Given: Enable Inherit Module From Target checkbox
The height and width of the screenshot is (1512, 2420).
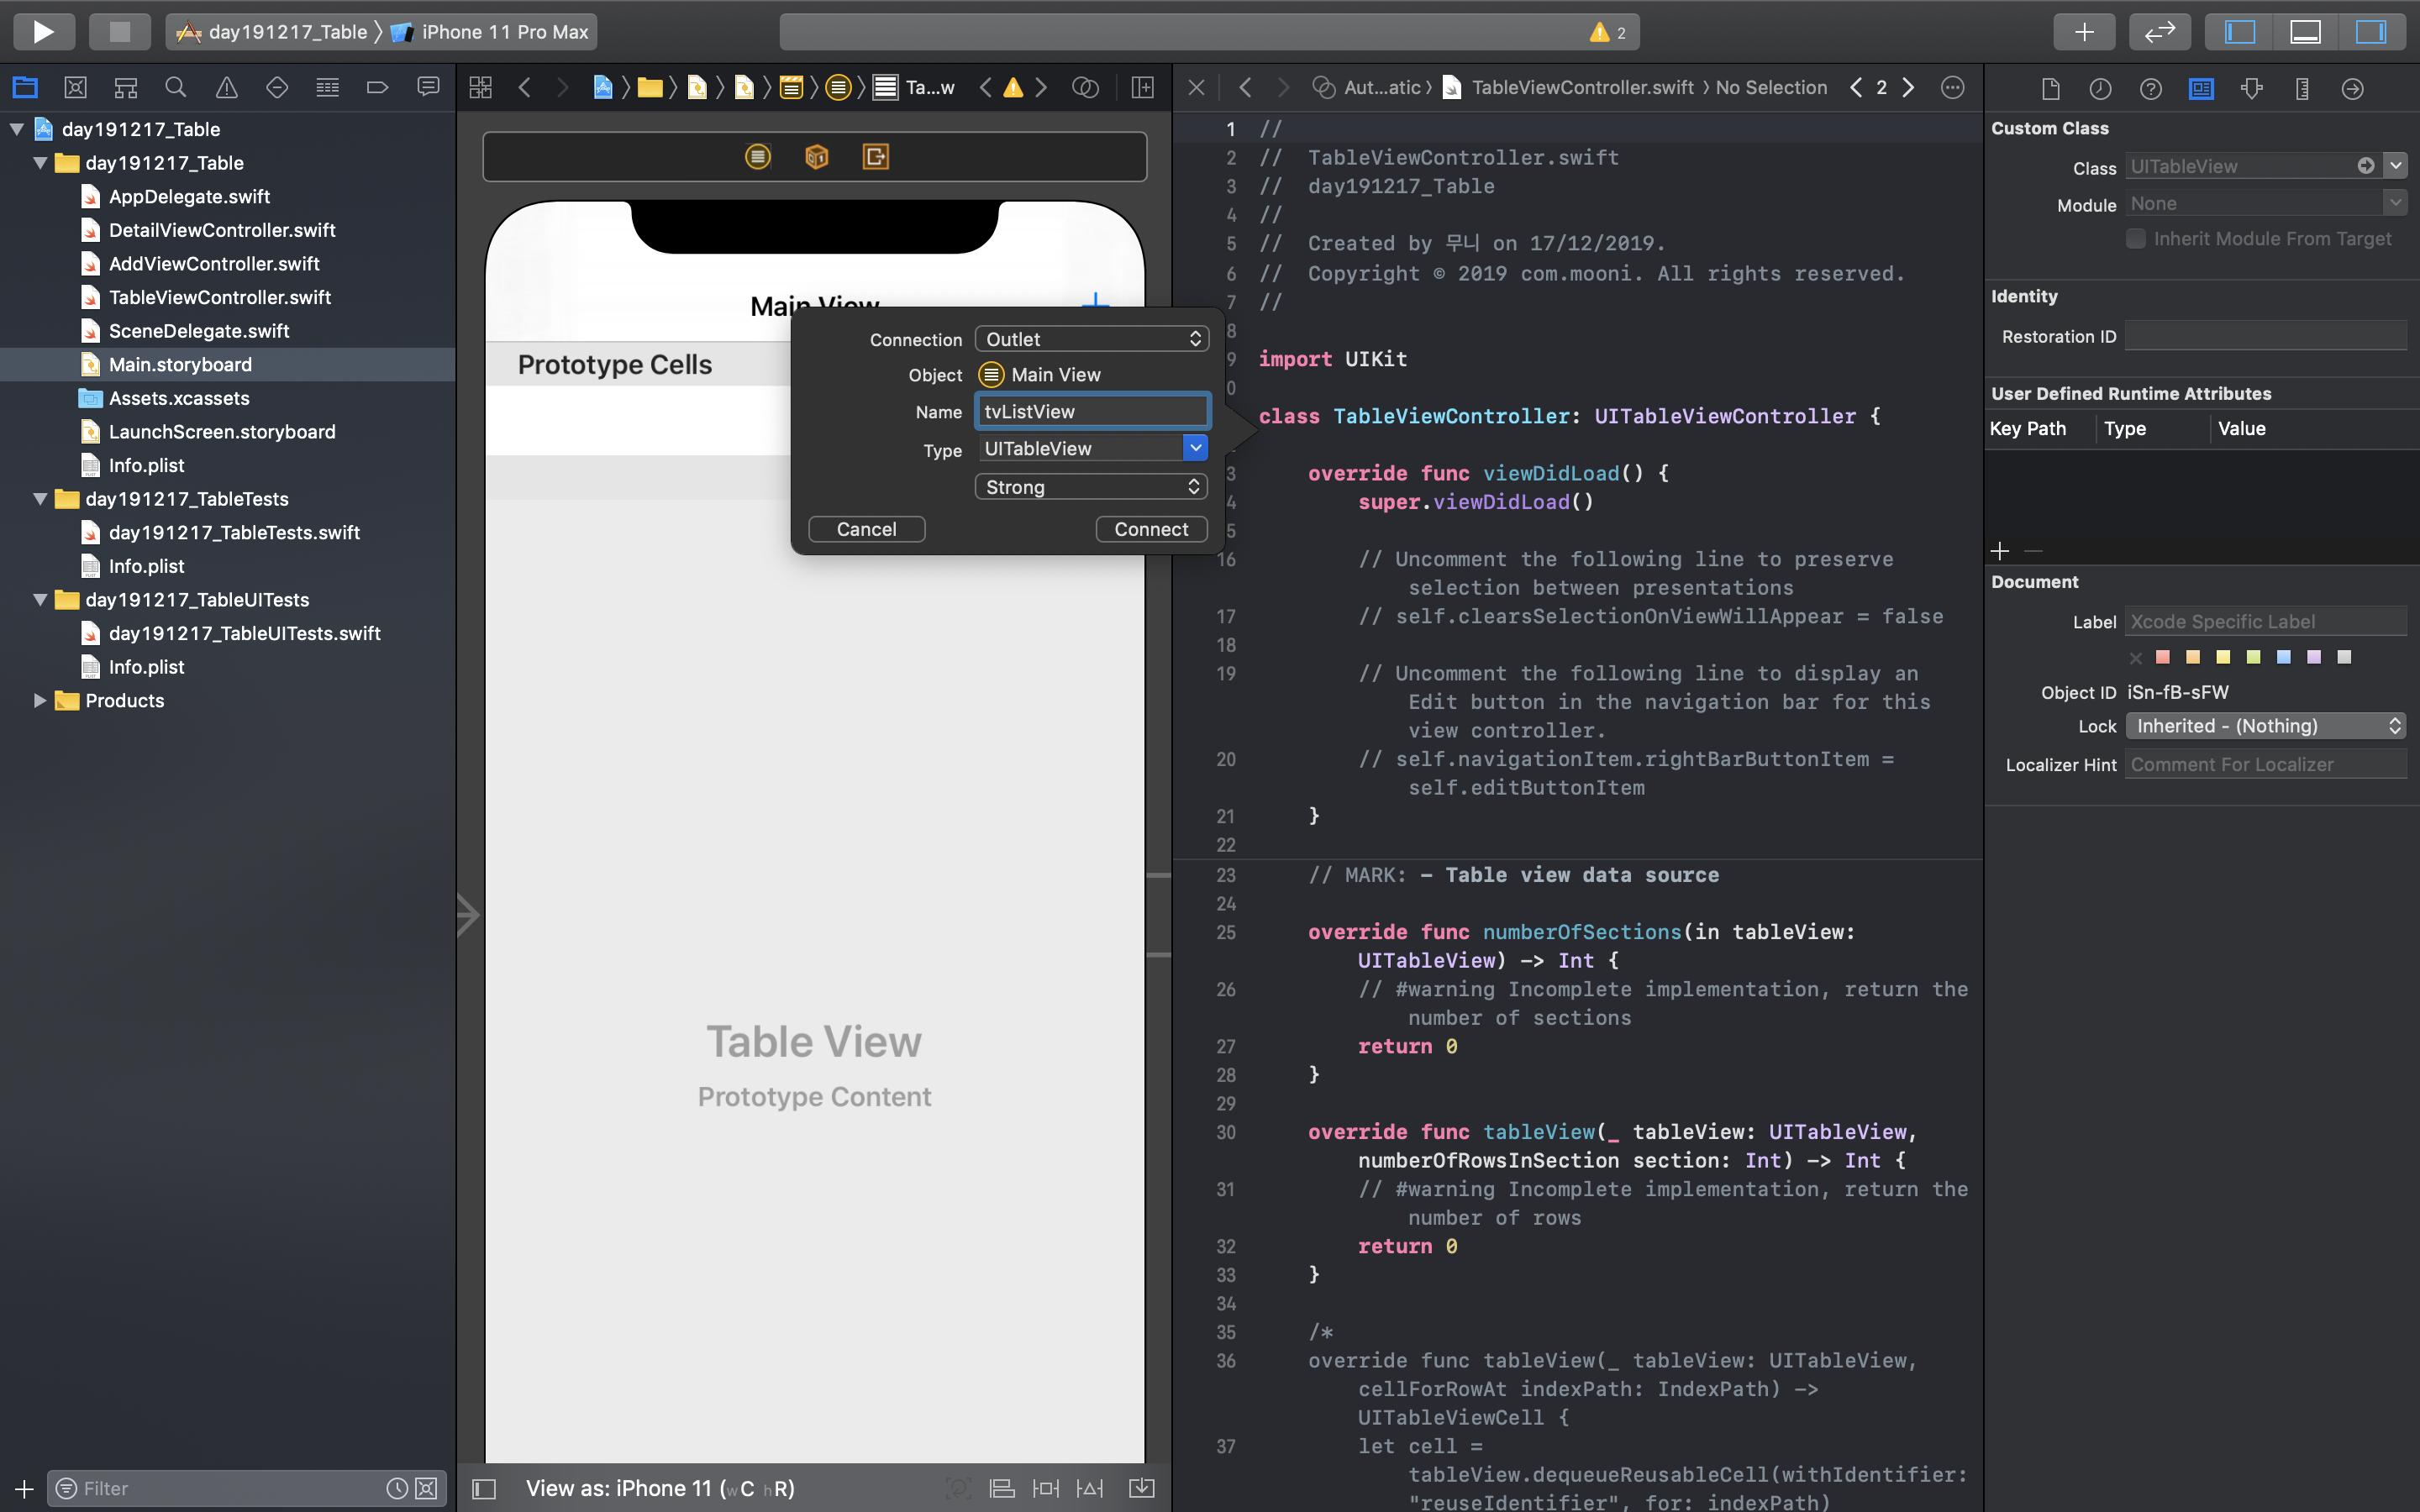Looking at the screenshot, I should click(2136, 239).
